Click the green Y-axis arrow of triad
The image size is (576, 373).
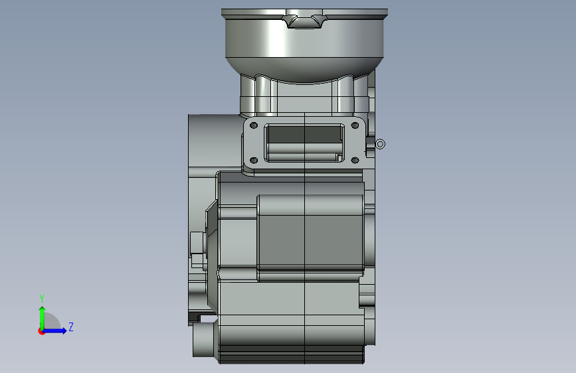tap(43, 317)
